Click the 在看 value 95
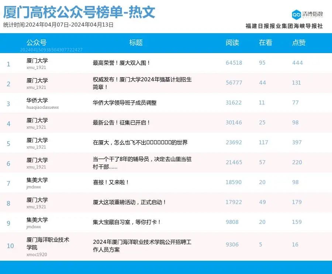 [x=262, y=63]
